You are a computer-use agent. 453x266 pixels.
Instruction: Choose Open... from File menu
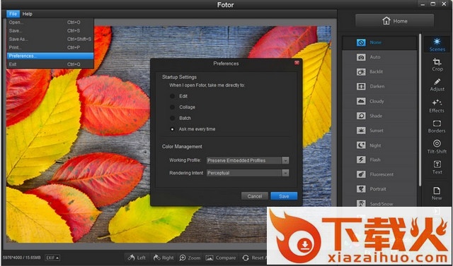click(50, 23)
